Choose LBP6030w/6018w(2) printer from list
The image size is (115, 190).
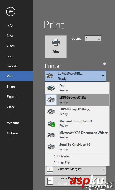tap(77, 111)
